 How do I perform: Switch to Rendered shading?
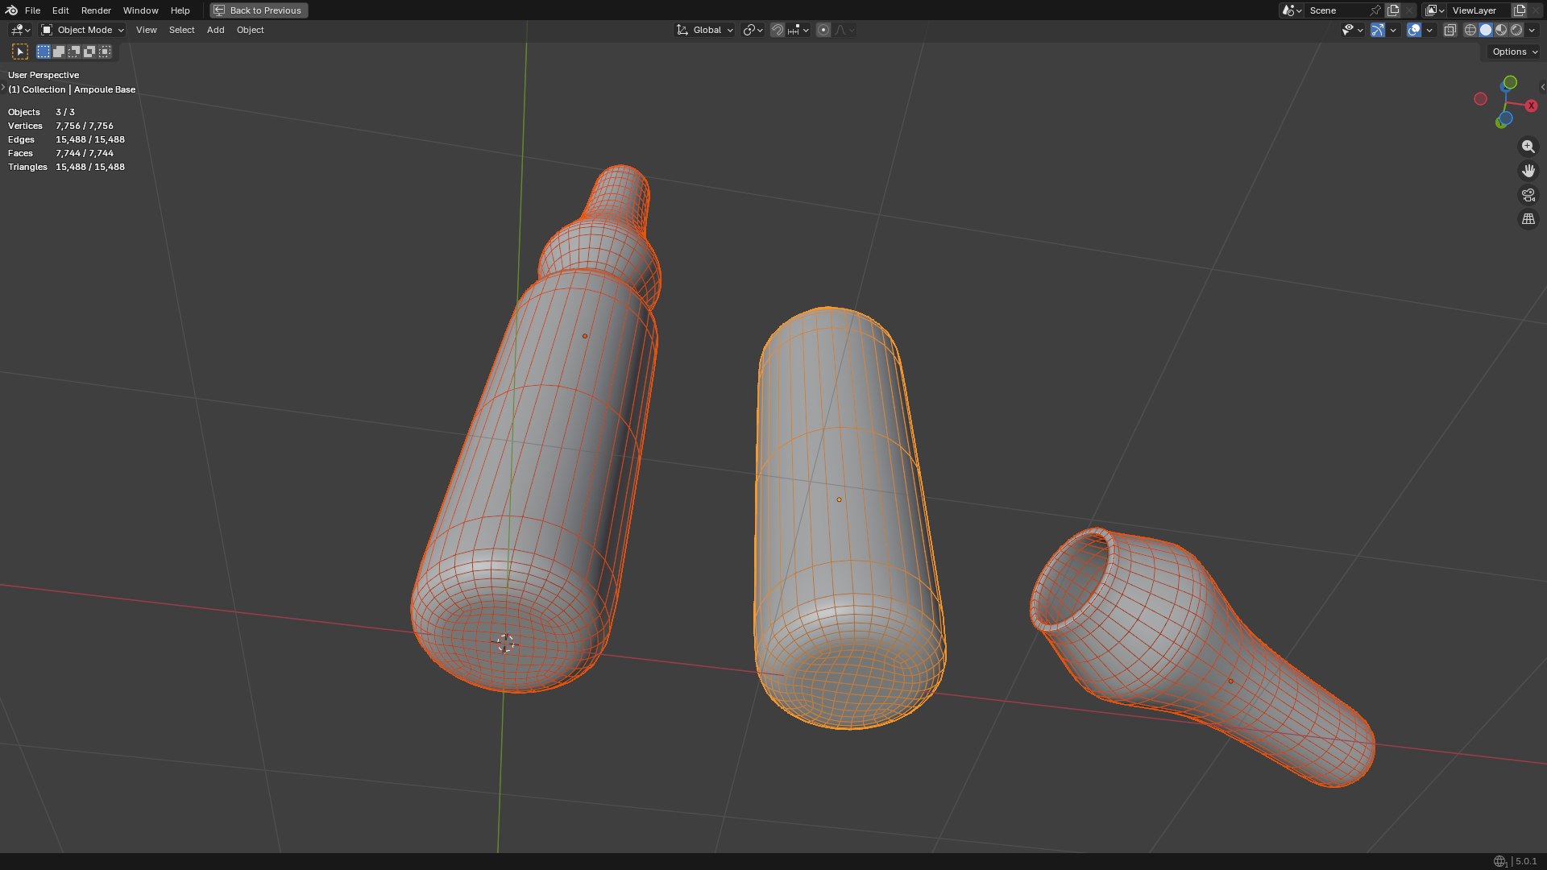(x=1516, y=30)
